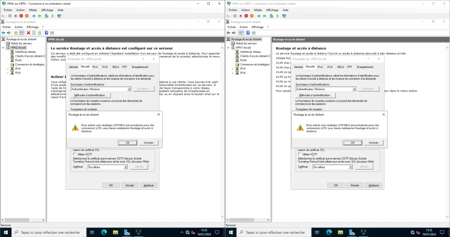Screen dimensions: 450x237
Task: Open Edge browser from VPN2 taskbar
Action: point(104,232)
